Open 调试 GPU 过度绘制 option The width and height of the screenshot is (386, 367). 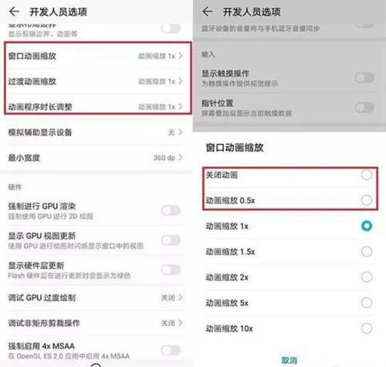(96, 298)
